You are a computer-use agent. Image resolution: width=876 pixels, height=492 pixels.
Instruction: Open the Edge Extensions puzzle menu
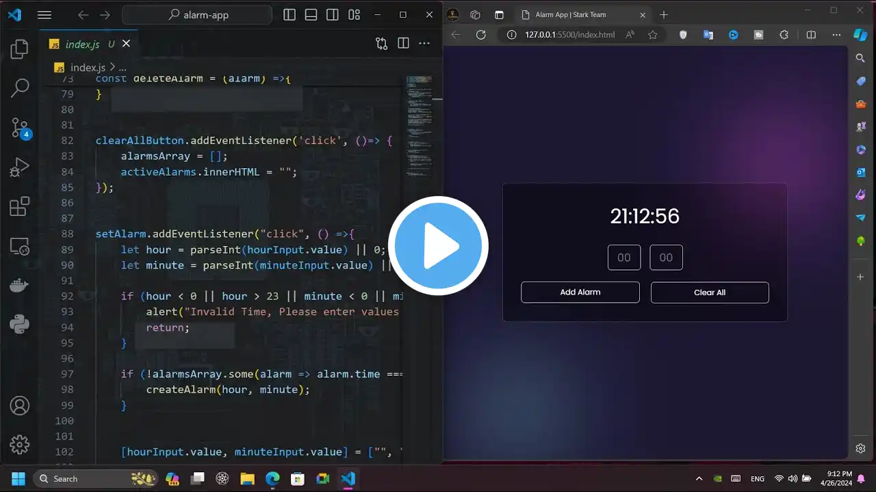point(784,35)
